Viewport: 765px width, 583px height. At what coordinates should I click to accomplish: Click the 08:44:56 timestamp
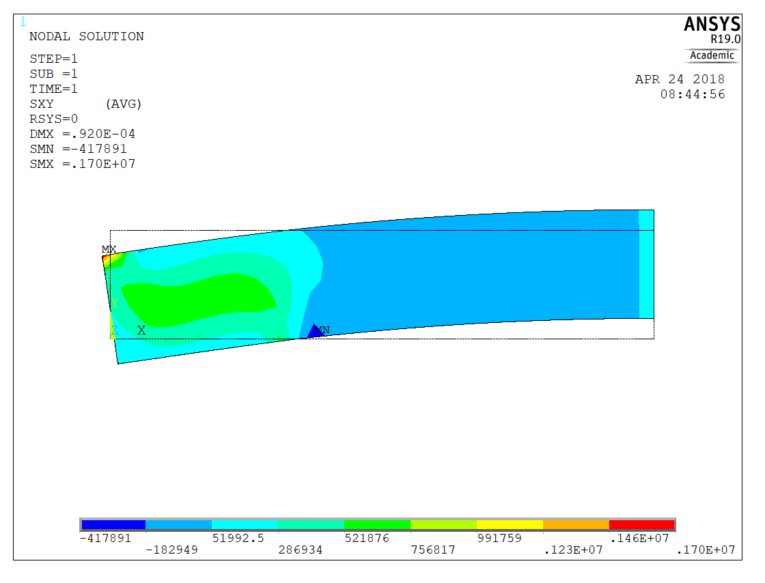(693, 95)
